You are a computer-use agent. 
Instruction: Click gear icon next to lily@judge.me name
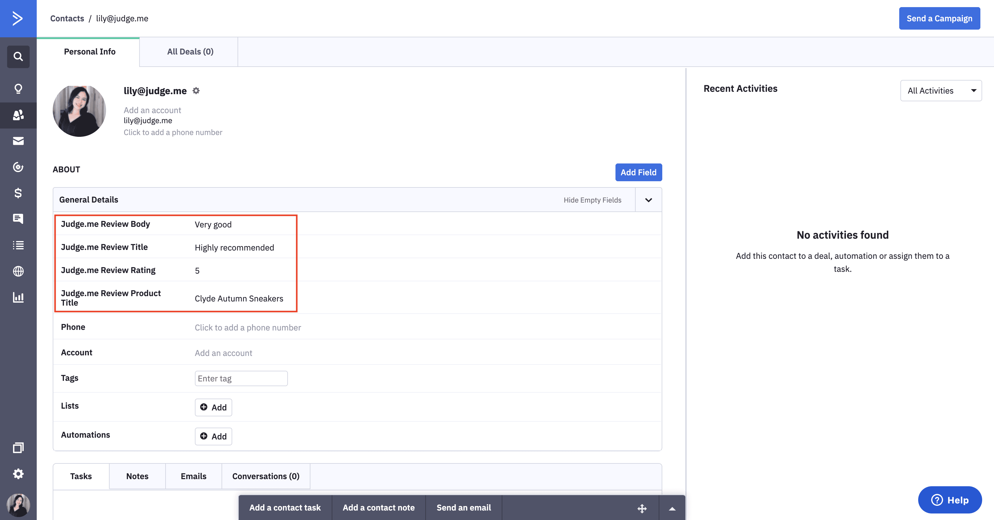pyautogui.click(x=196, y=91)
